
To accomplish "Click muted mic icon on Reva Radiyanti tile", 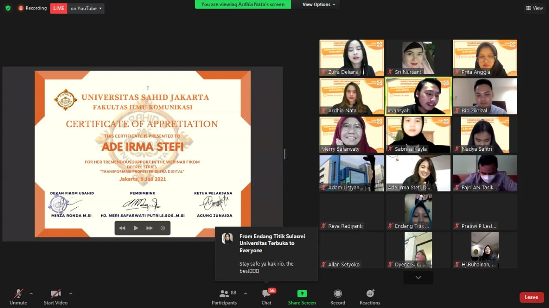I will [x=324, y=226].
